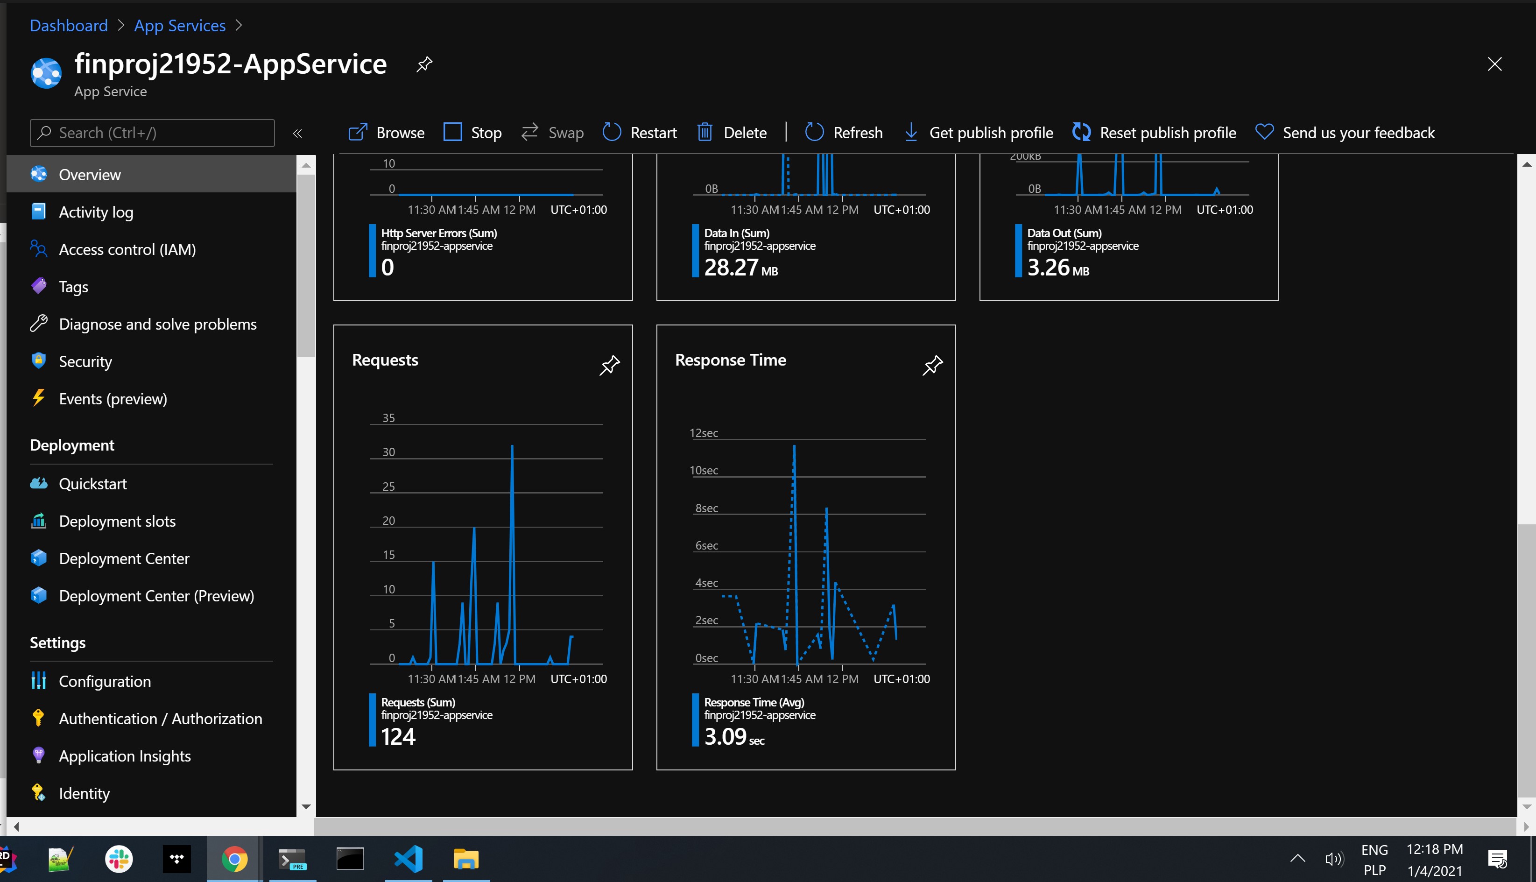Stop the app service
Viewport: 1536px width, 882px height.
coord(472,133)
